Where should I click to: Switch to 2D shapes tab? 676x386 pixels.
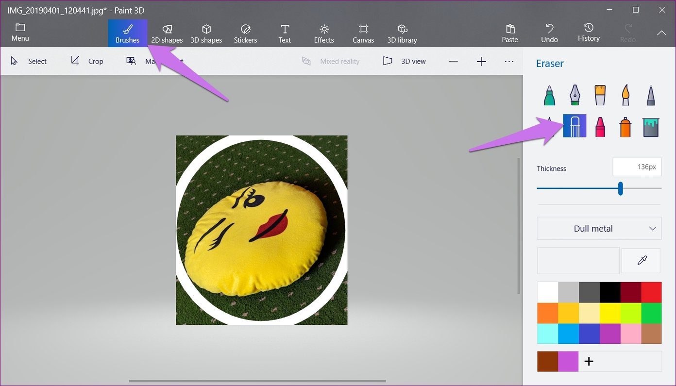point(167,34)
